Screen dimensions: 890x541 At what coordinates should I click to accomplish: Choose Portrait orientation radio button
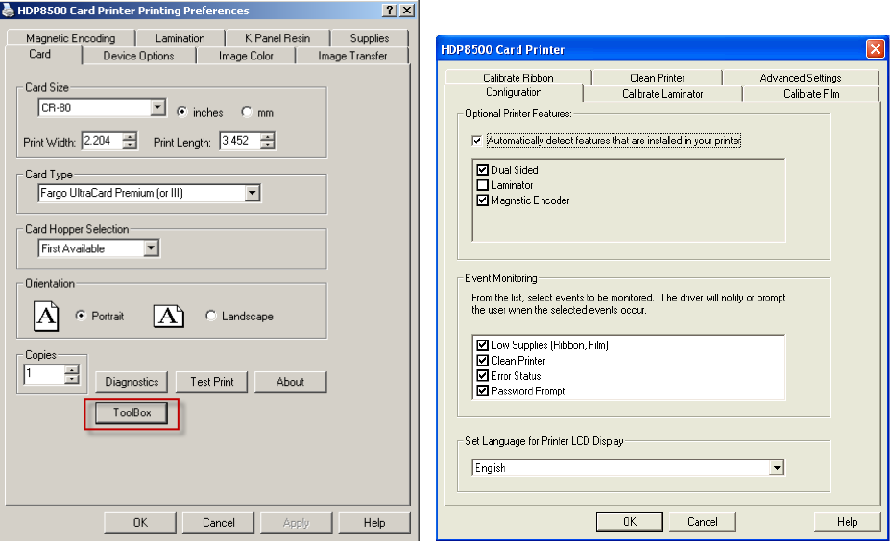pos(81,316)
